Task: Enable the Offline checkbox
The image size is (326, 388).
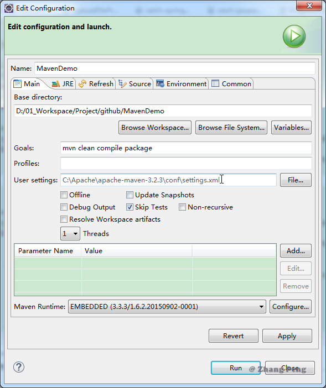Action: (64, 195)
